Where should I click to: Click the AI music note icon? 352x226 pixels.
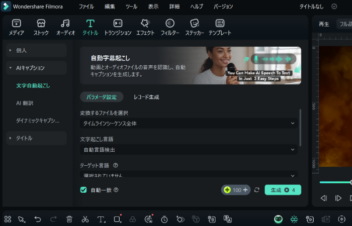[148, 219]
